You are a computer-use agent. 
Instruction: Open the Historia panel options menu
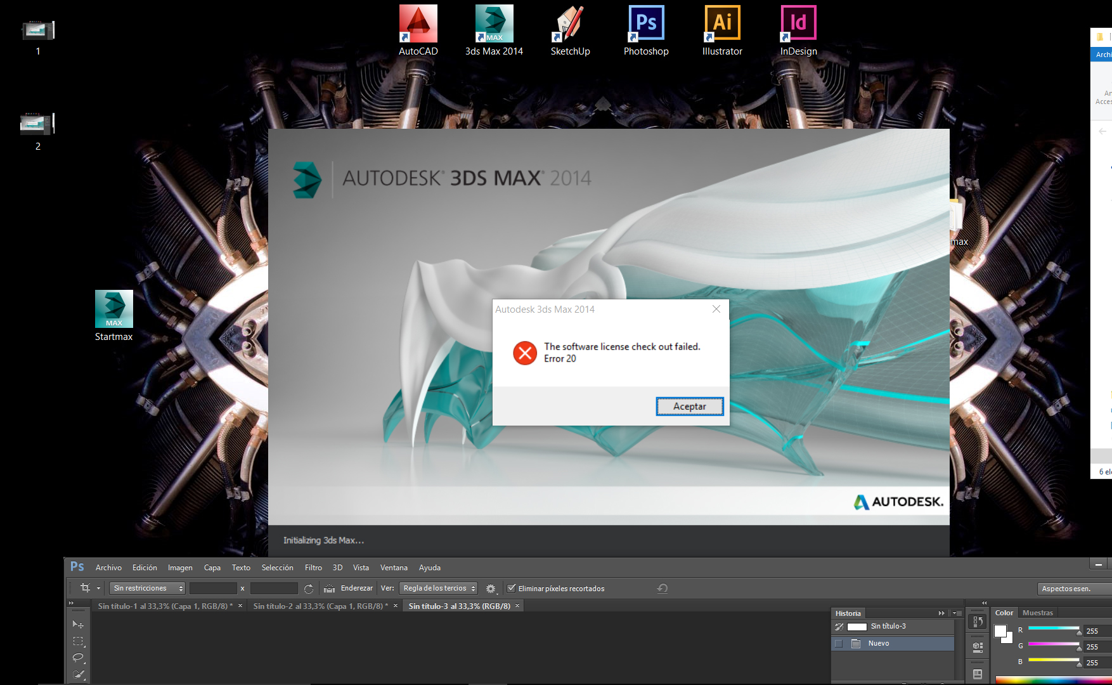[957, 613]
